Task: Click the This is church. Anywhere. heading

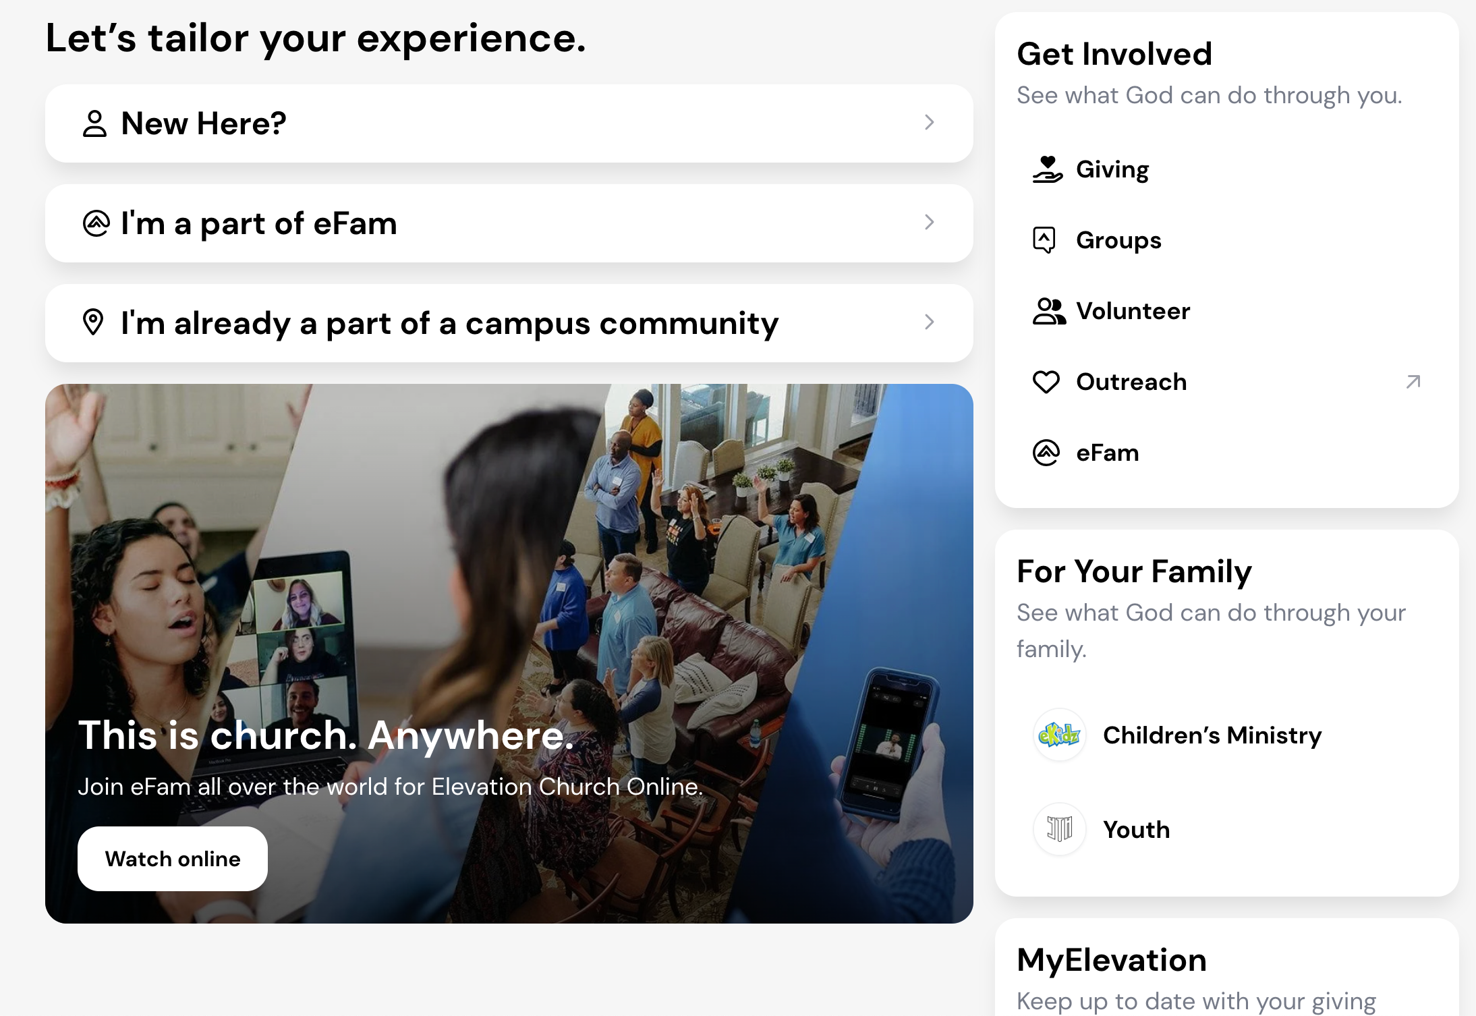Action: 326,735
